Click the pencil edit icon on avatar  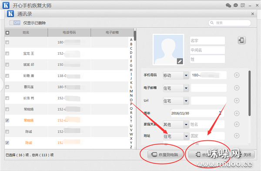click(180, 61)
